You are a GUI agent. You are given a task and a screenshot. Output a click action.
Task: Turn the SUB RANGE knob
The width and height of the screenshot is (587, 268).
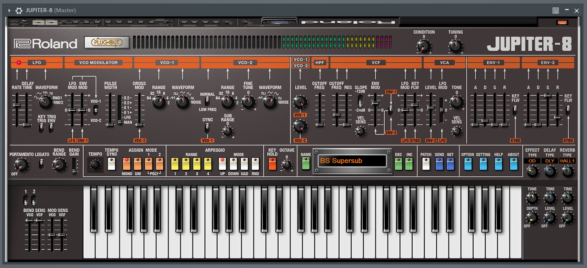point(228,131)
